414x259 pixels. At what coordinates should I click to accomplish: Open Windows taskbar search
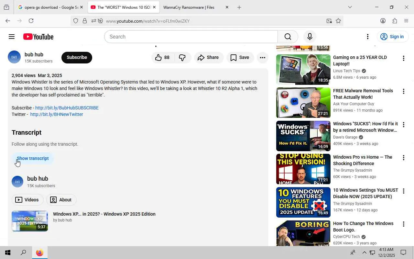coord(23,253)
